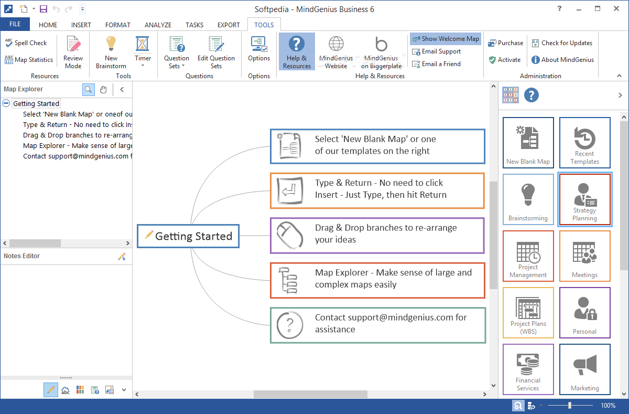The height and width of the screenshot is (414, 629).
Task: Click Email a Friend
Action: pos(437,64)
